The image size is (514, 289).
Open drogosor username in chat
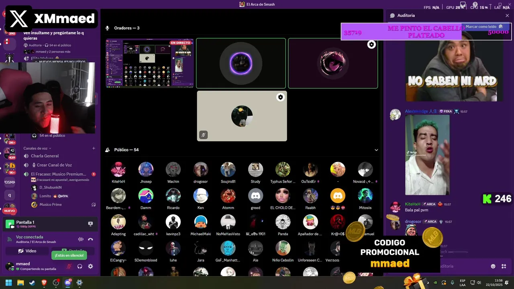click(413, 222)
